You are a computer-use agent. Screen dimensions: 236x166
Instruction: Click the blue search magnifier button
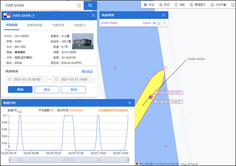90,5
